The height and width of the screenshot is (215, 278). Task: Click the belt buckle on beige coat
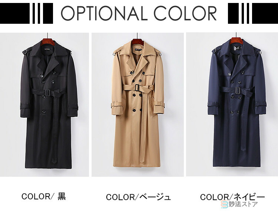[138, 88]
